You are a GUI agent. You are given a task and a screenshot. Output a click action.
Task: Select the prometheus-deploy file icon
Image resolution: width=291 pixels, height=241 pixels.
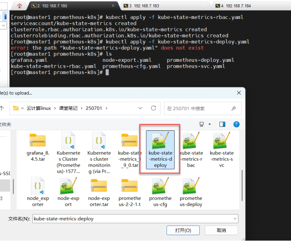pyautogui.click(x=191, y=186)
